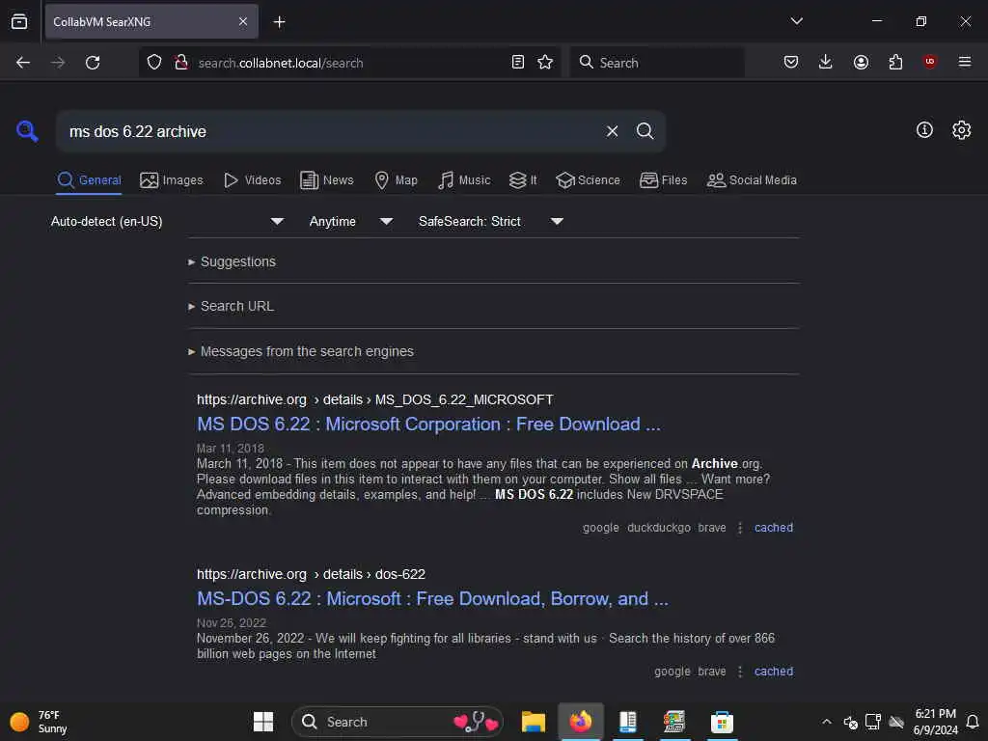Open Pocket save button
This screenshot has height=741, width=988.
791,62
